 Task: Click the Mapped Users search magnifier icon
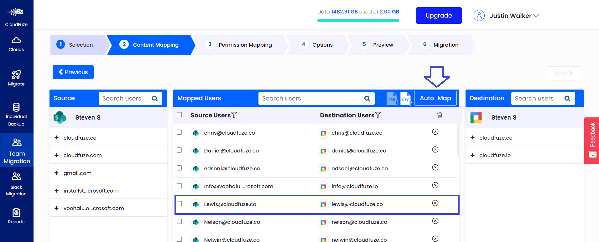pyautogui.click(x=367, y=99)
